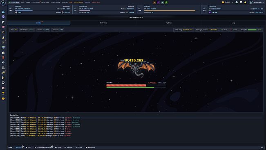Viewport: 266px width, 150px height.
Task: Open the bank building icon in header
Action: [x=241, y=2]
